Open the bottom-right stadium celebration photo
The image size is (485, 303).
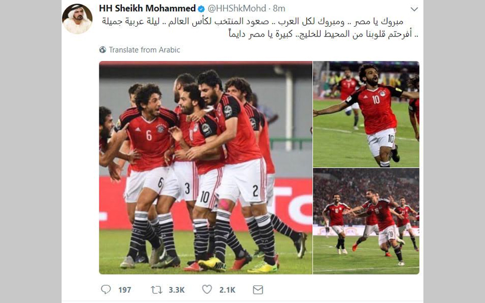(x=366, y=221)
